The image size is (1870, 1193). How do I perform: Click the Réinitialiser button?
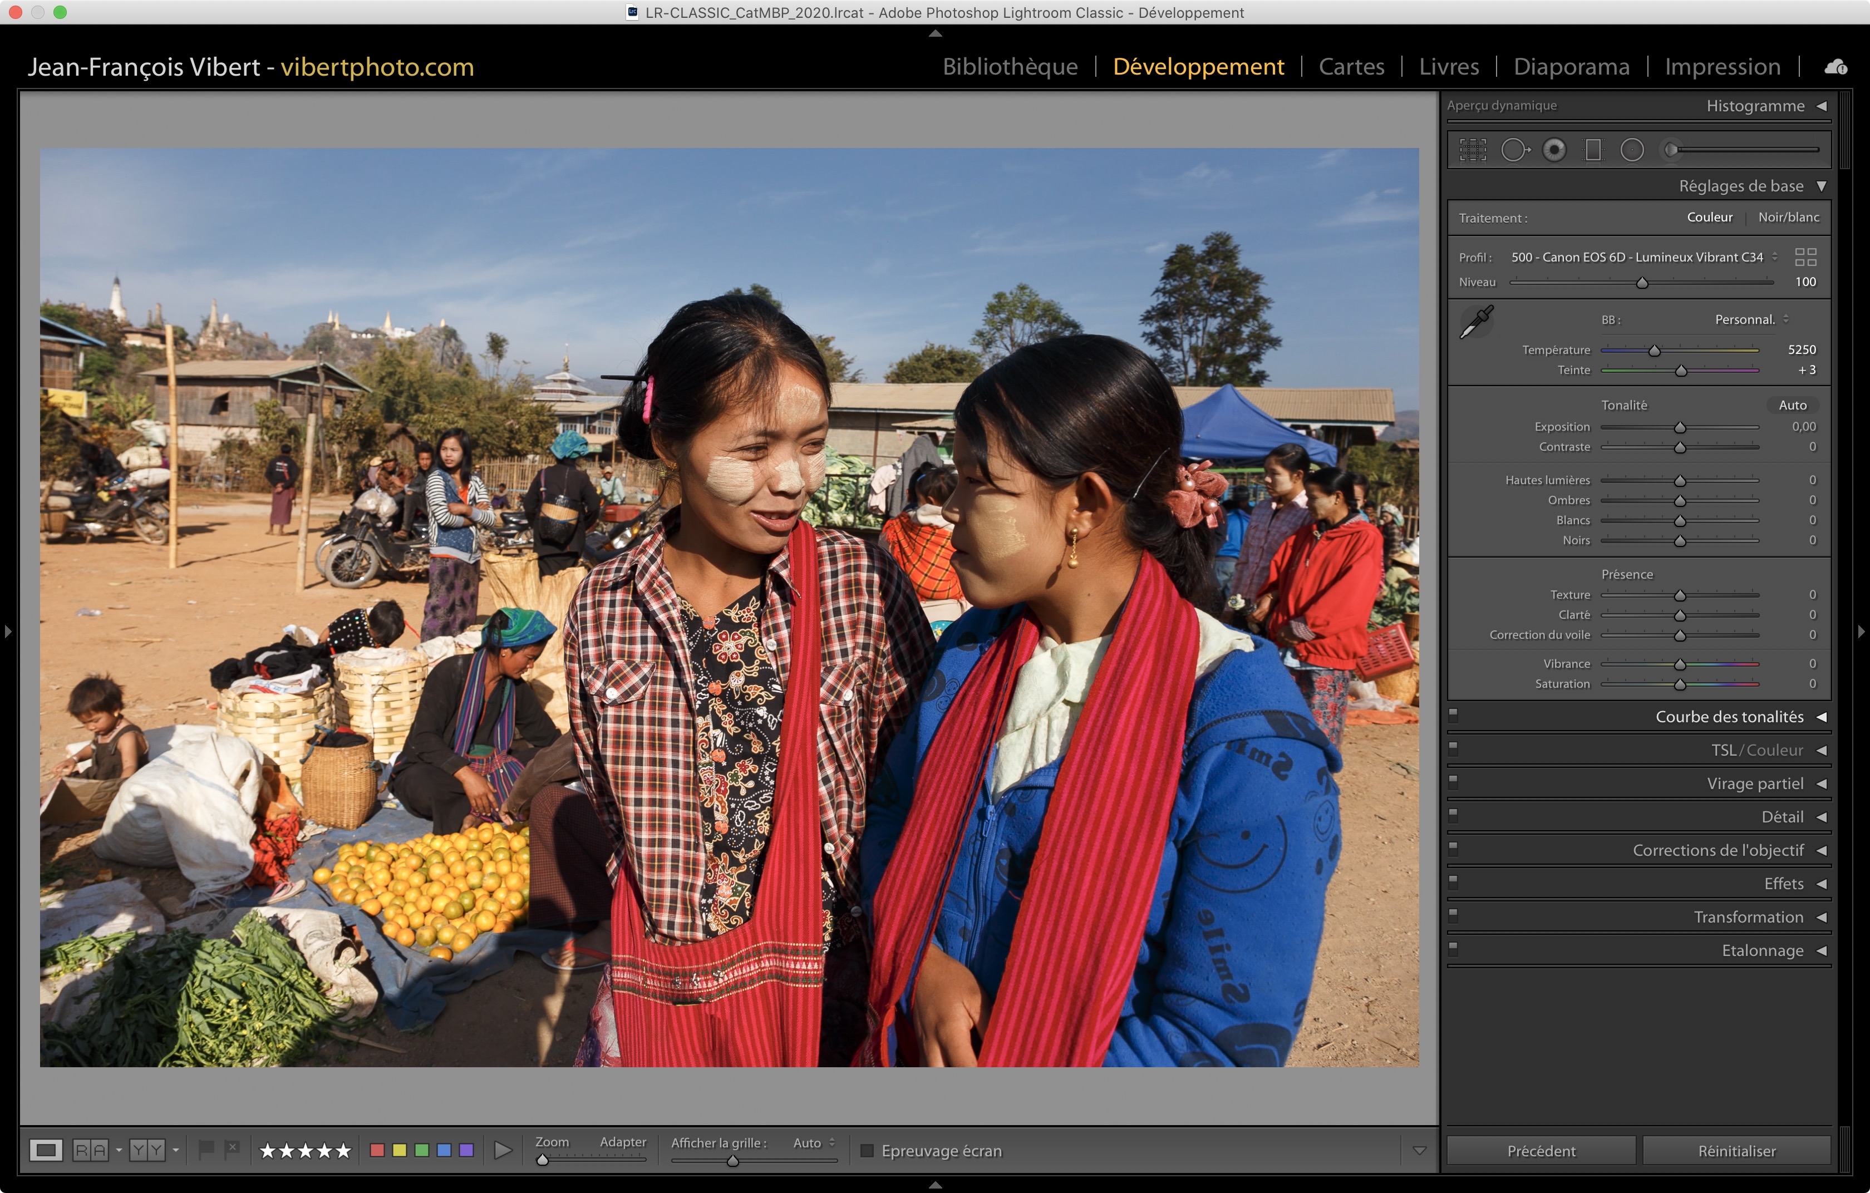click(x=1736, y=1150)
